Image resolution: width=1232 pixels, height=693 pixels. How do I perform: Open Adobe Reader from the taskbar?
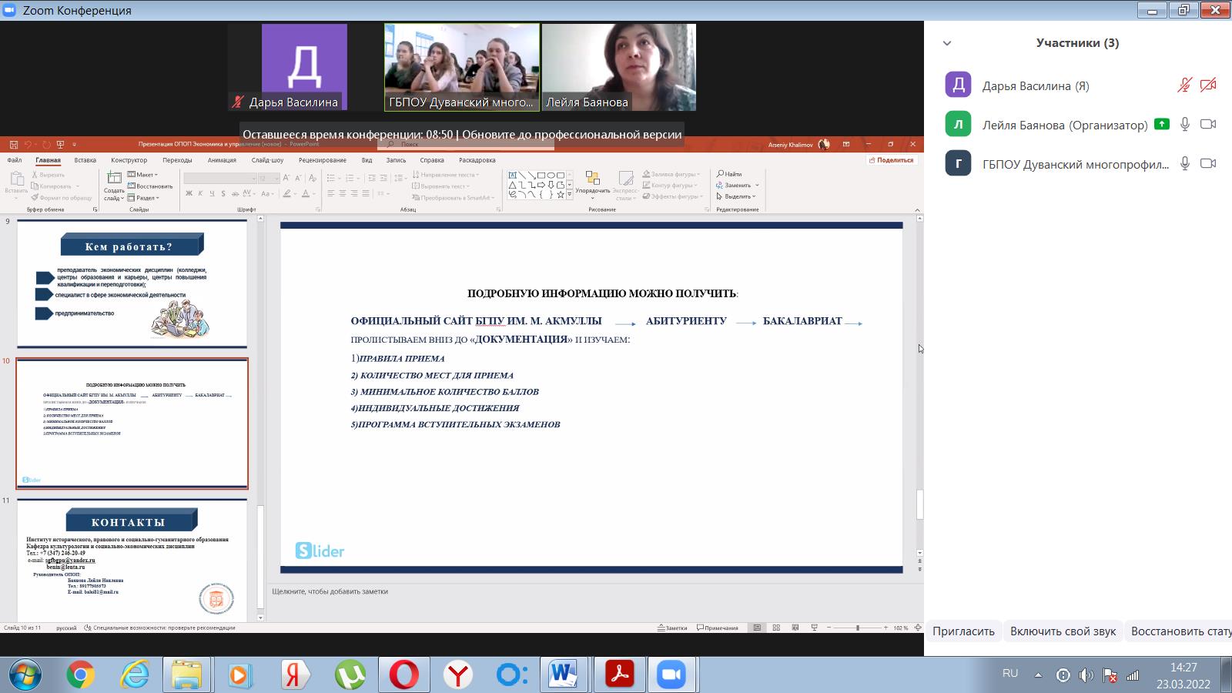620,675
